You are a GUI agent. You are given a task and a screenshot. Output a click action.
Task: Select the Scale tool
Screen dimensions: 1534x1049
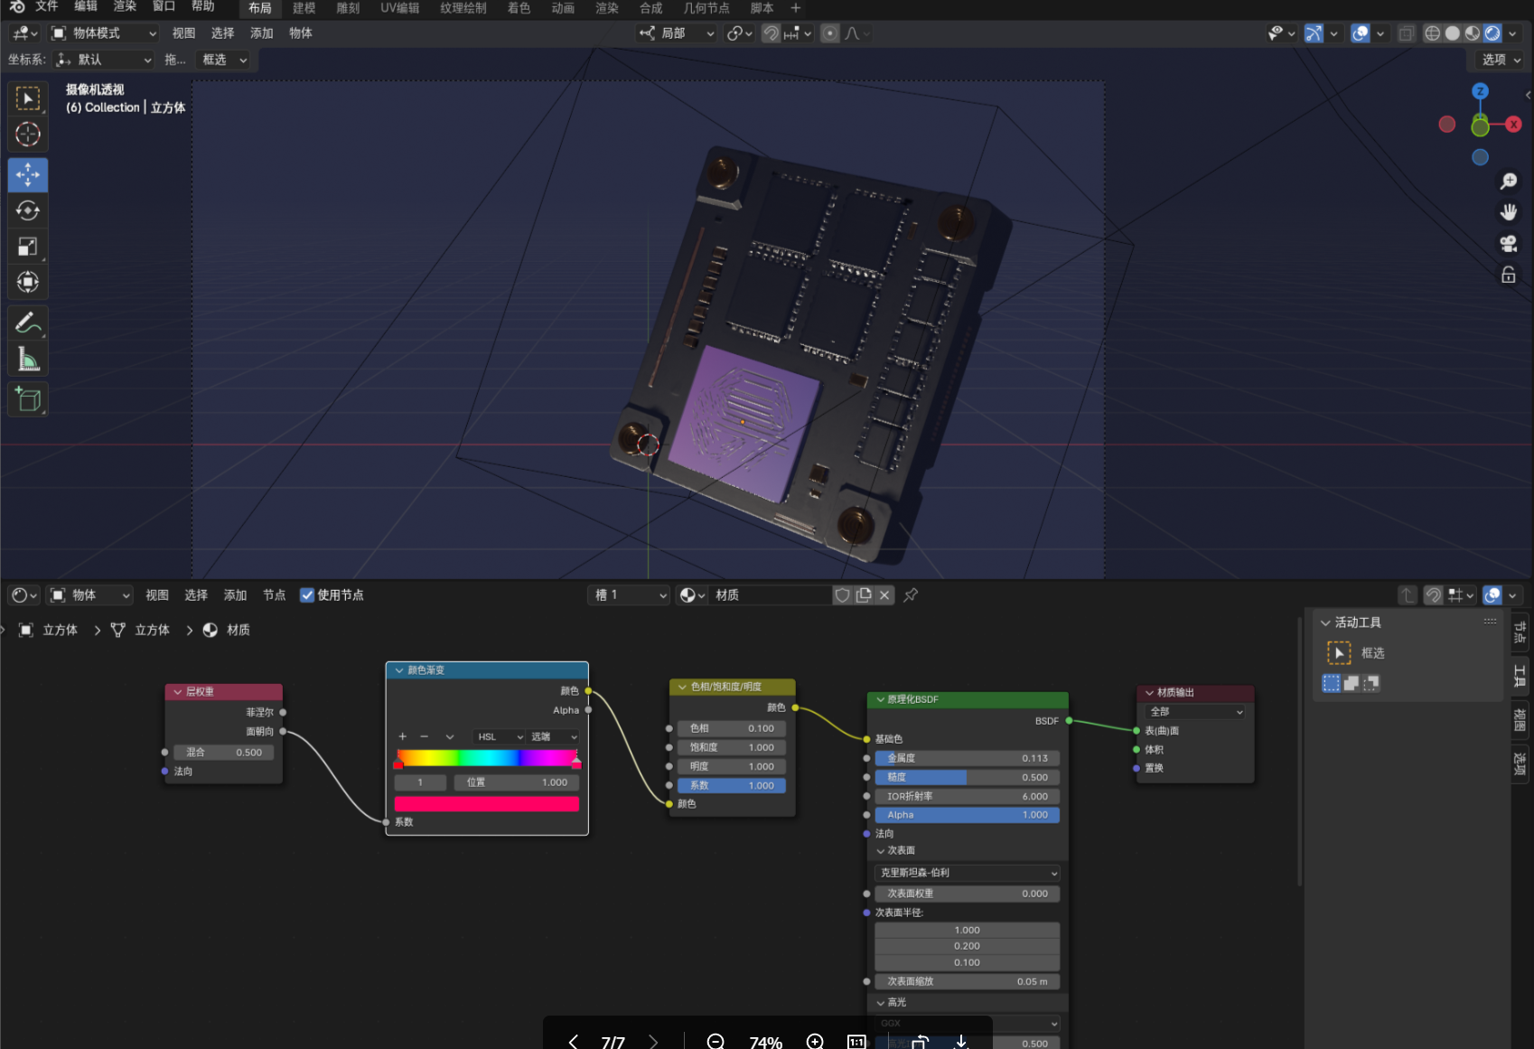28,247
